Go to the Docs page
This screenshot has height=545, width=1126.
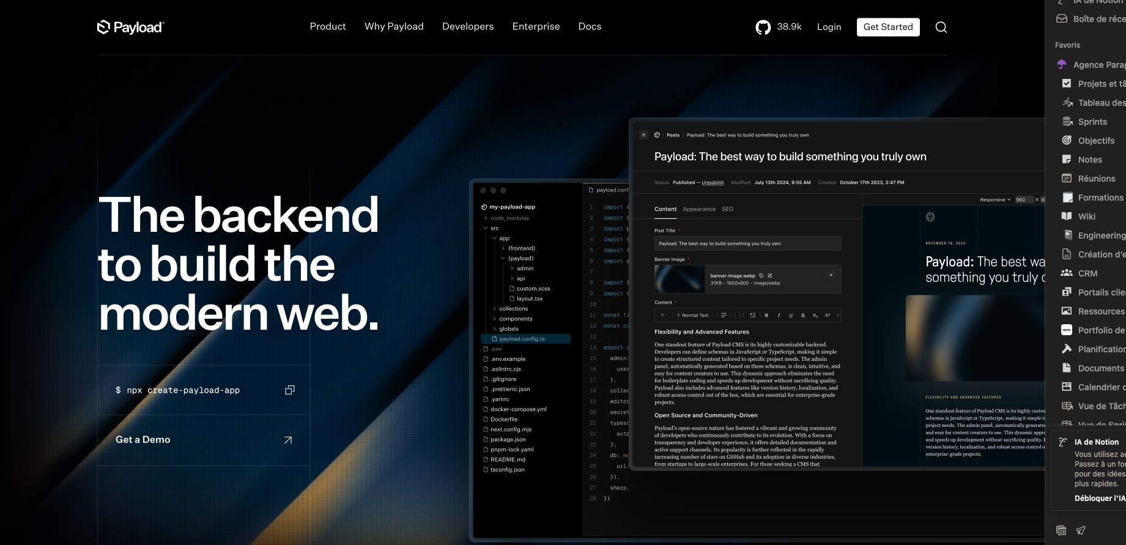pos(590,26)
